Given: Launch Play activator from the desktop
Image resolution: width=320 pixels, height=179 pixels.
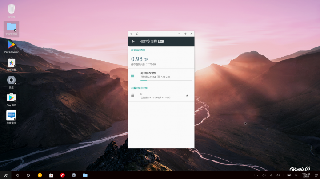Looking at the screenshot, I should tap(11, 46).
